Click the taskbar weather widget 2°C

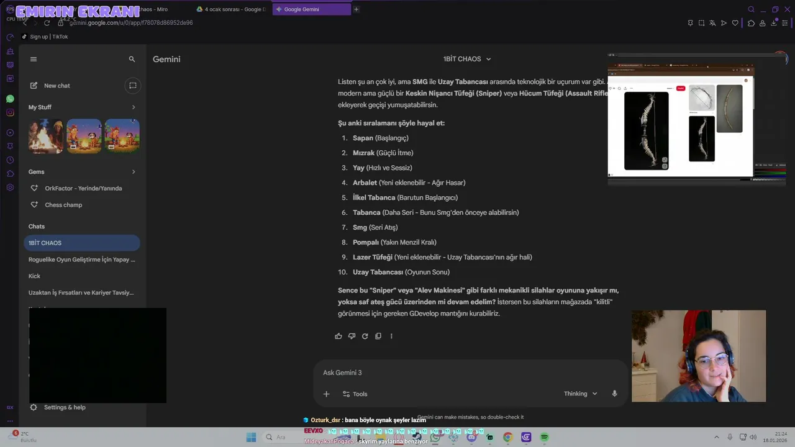point(24,436)
